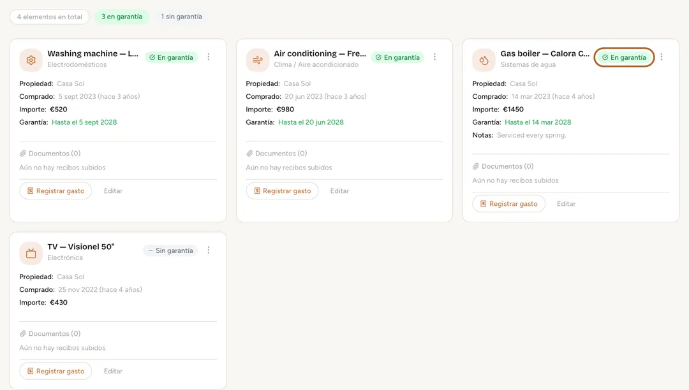Click warranty date 'Hasta el 5 sept 2028'
689x390 pixels.
coord(84,122)
